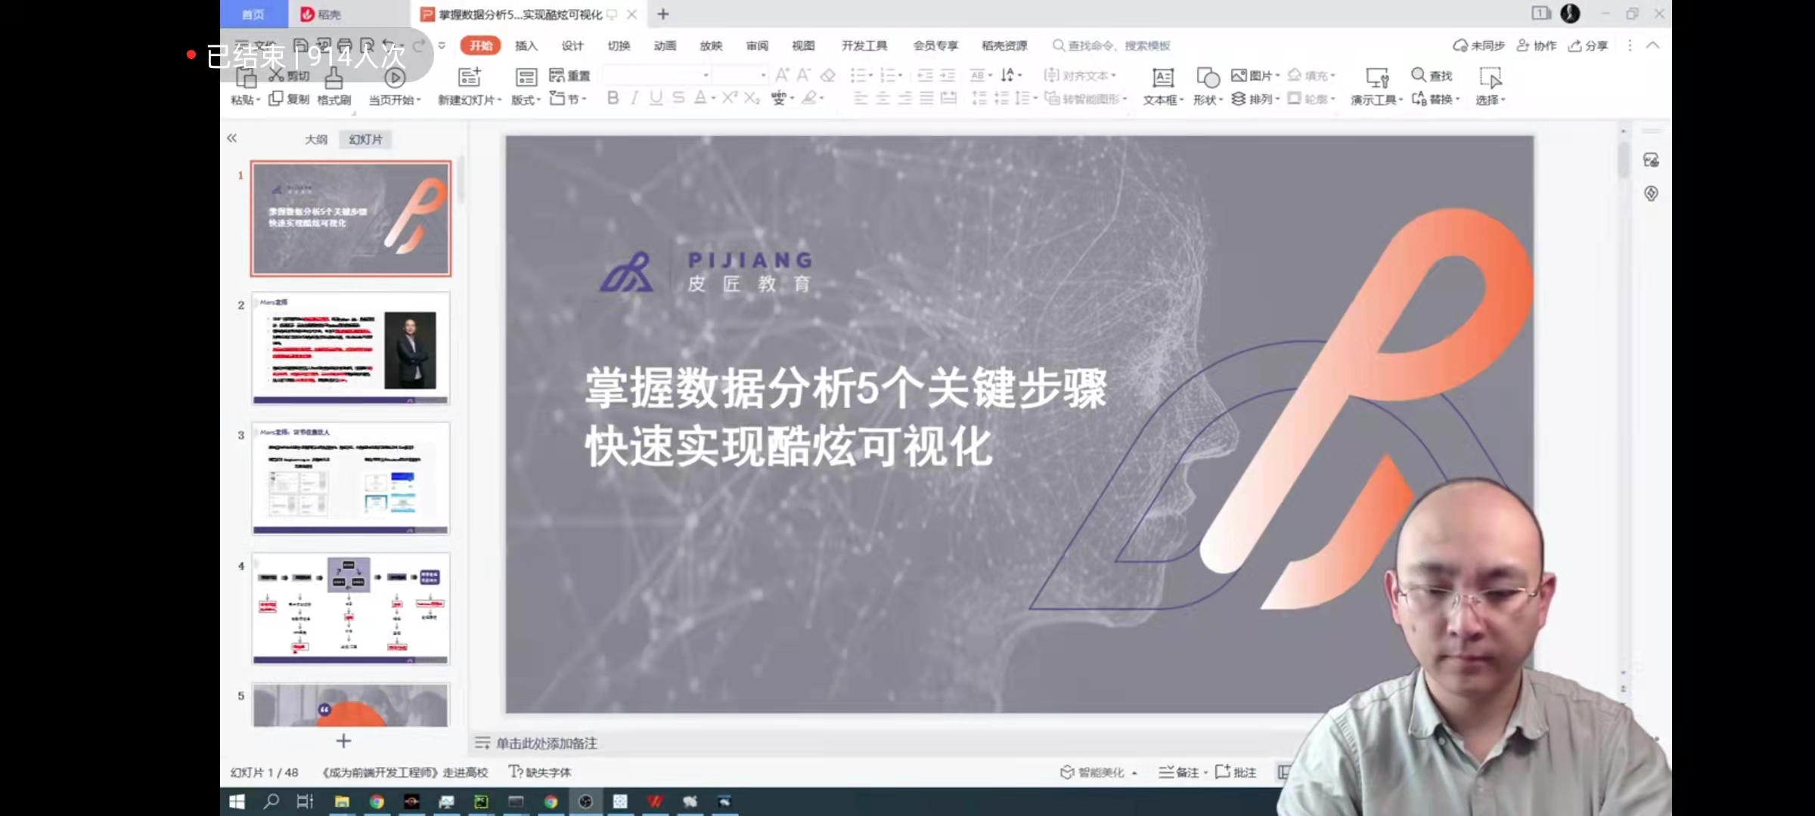
Task: Switch to the Outline (大纲) panel tab
Action: tap(316, 139)
